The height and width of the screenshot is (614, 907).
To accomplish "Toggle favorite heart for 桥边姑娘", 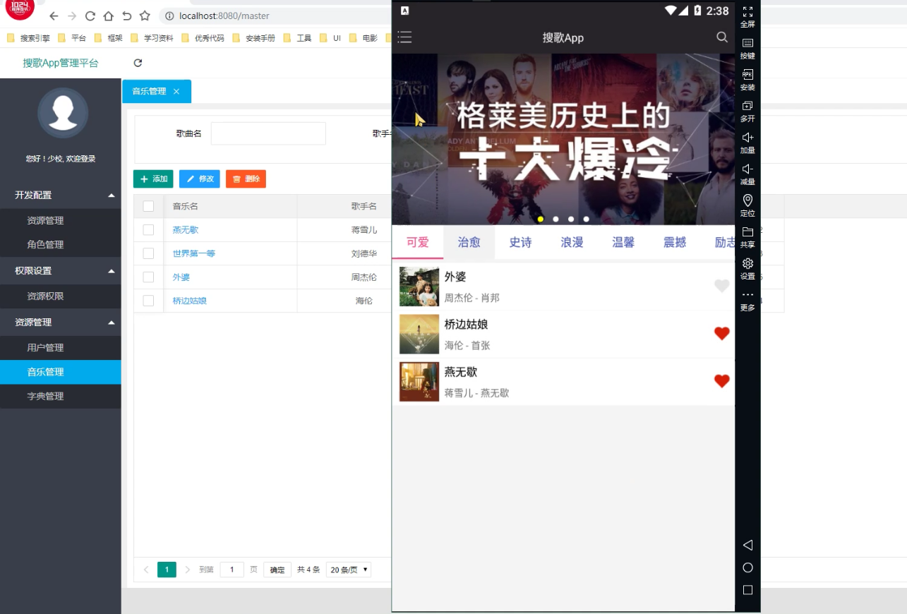I will [x=721, y=333].
